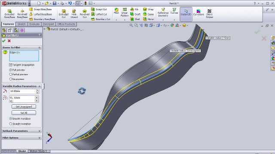
Task: Select Edge<1> in fillet items
Action: [15, 52]
